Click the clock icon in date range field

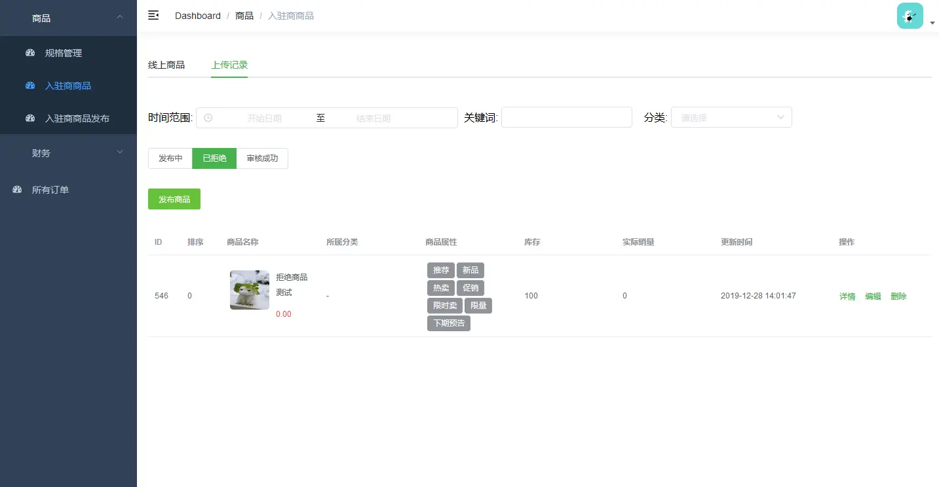pos(208,118)
